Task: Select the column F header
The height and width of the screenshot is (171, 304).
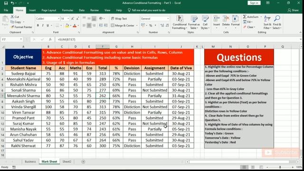Action: click(103, 47)
